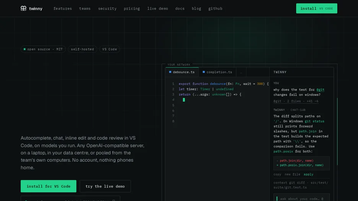This screenshot has width=358, height=201.
Task: Click the 'return (...args: unknown[])' line
Action: pos(210,94)
